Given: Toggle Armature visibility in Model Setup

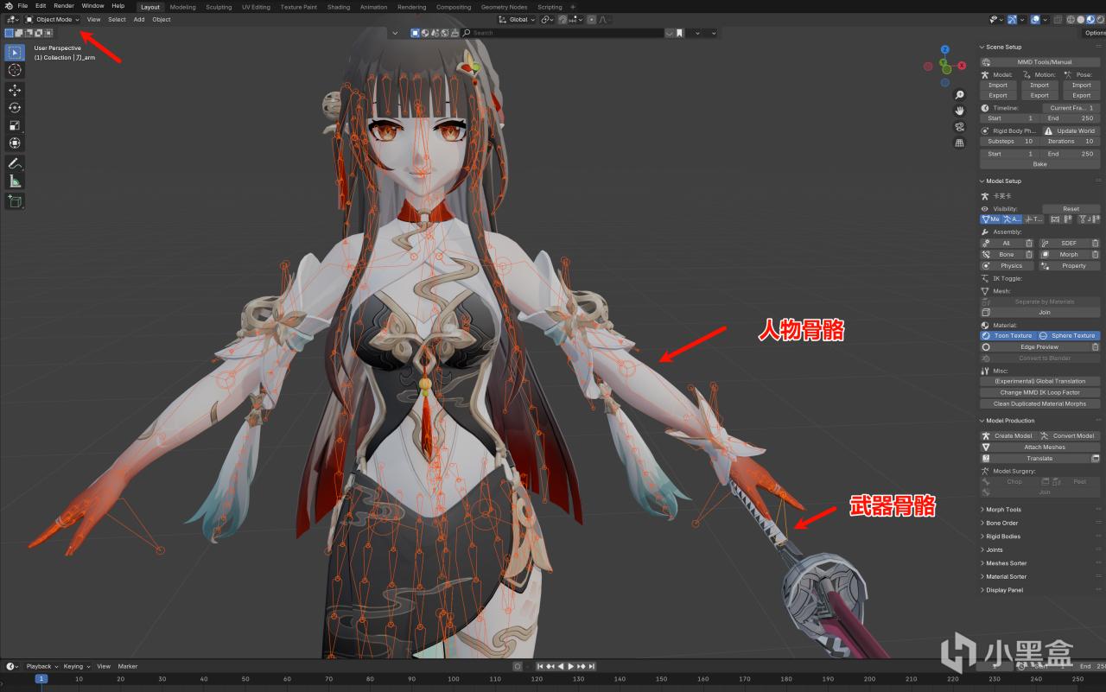Looking at the screenshot, I should pos(1010,219).
